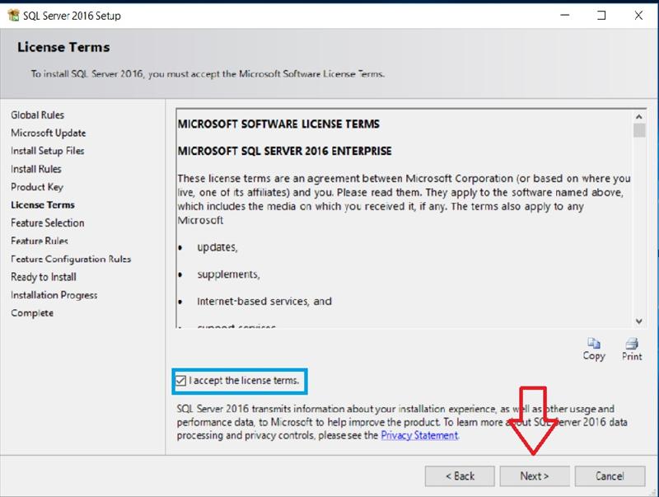Go back with the Back button
This screenshot has height=497, width=659.
tap(460, 476)
